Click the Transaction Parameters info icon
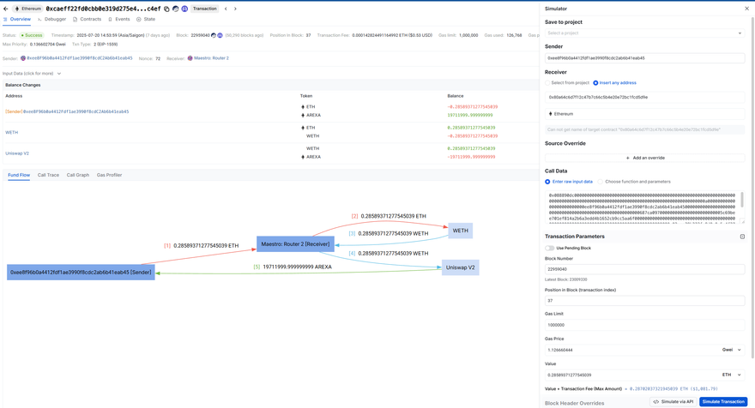755x408 pixels. [742, 237]
